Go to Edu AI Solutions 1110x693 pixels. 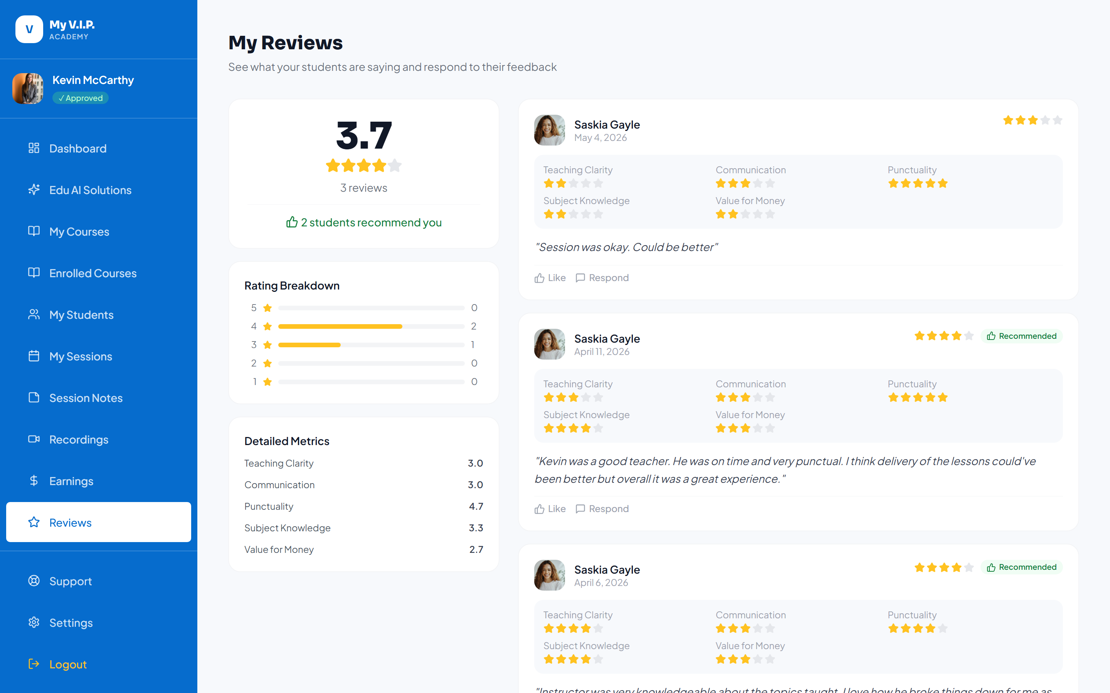click(99, 190)
